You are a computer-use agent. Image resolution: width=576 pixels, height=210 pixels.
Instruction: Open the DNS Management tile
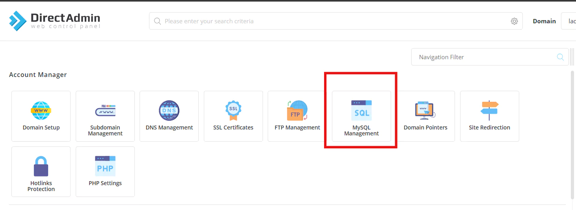coord(169,116)
